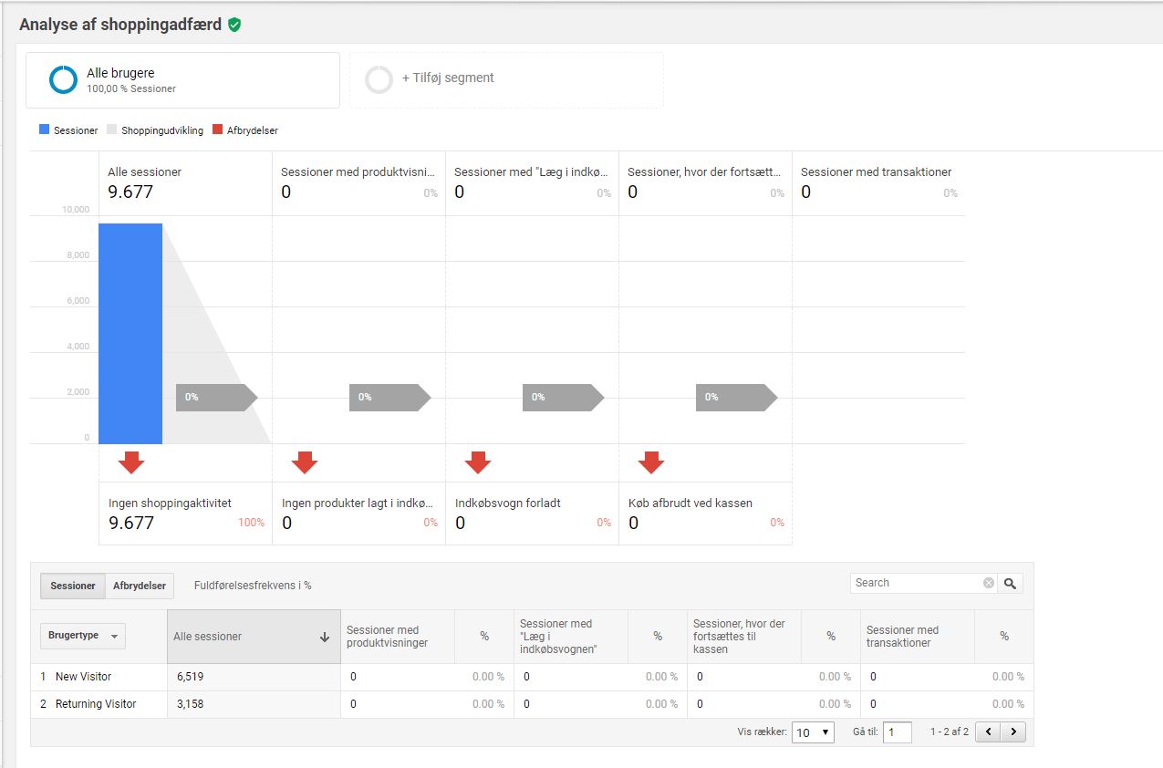
Task: Click the Alle brugere segment circle icon
Action: (x=64, y=80)
